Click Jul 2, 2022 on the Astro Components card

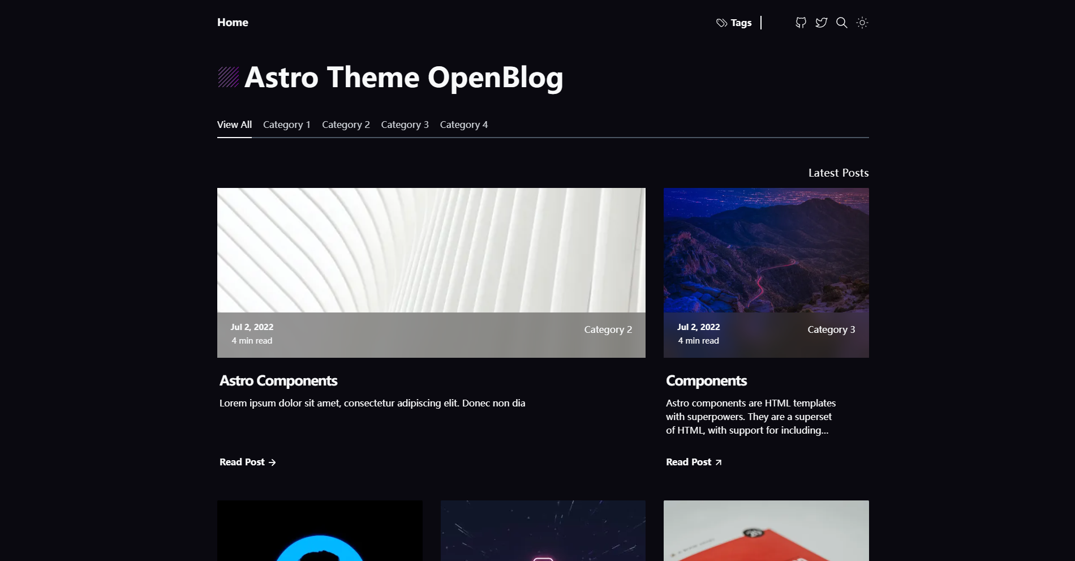252,327
